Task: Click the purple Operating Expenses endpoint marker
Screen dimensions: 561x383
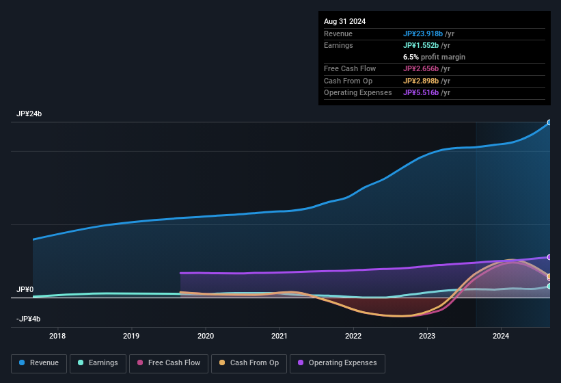Action: pyautogui.click(x=549, y=257)
